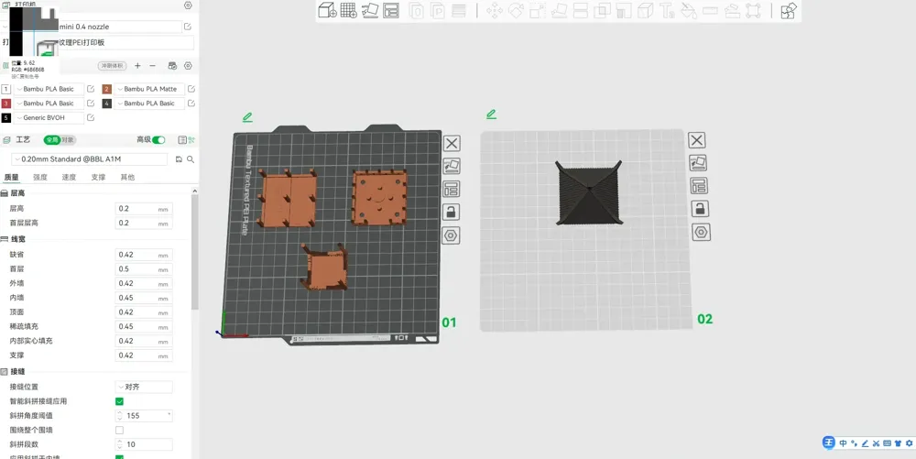Open filament 1 Bambu PLA Basic dropdown
Image resolution: width=916 pixels, height=459 pixels.
(x=49, y=90)
